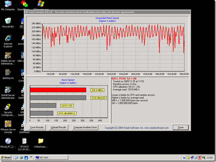Select the desktop.ini file icon
The height and width of the screenshot is (162, 216).
[x=8, y=73]
